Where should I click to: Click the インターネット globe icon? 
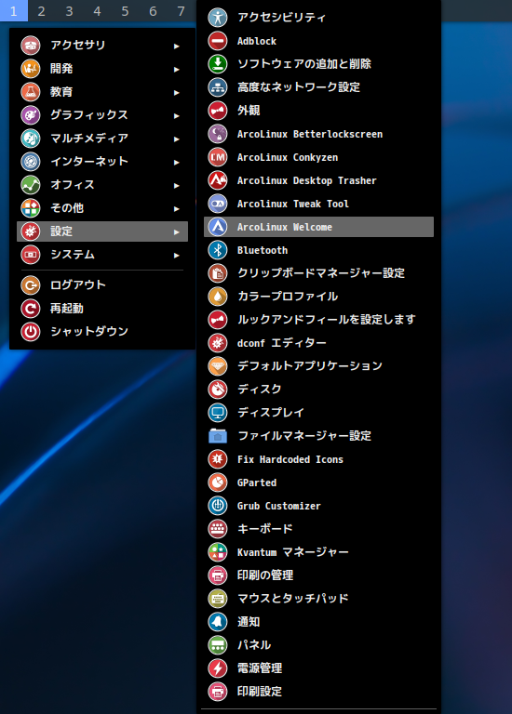point(31,162)
